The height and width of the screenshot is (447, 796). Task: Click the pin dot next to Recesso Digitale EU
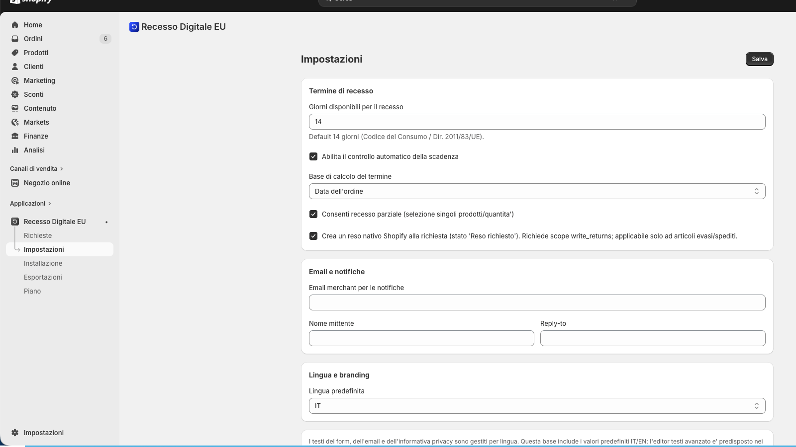pyautogui.click(x=106, y=222)
